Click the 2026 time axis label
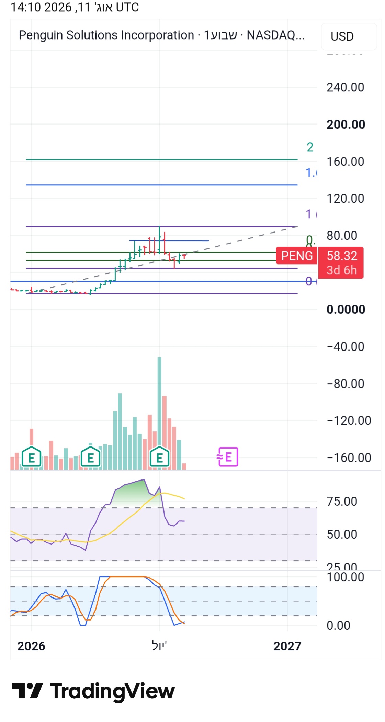Screen dimensions: 385x722 pyautogui.click(x=31, y=646)
